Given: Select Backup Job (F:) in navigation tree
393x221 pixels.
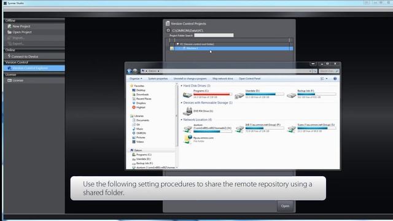Looking at the screenshot, I should [145, 163].
